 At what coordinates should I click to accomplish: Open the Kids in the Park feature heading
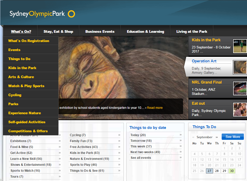[206, 40]
